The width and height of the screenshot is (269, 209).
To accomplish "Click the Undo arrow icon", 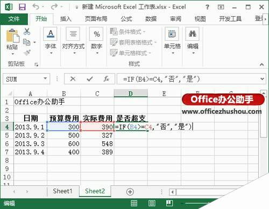I will point(36,7).
